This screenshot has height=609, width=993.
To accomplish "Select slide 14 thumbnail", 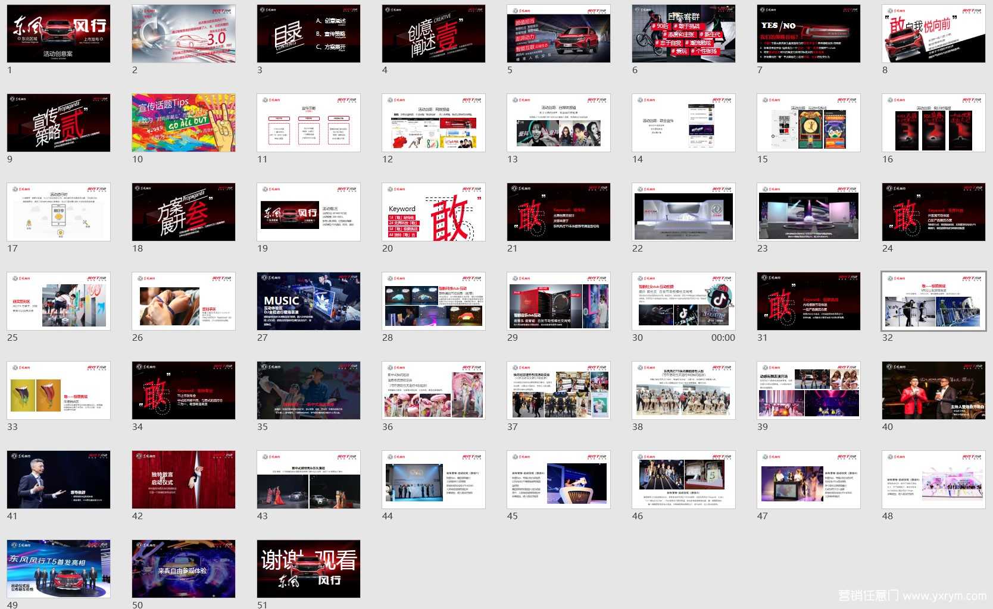I will [683, 123].
